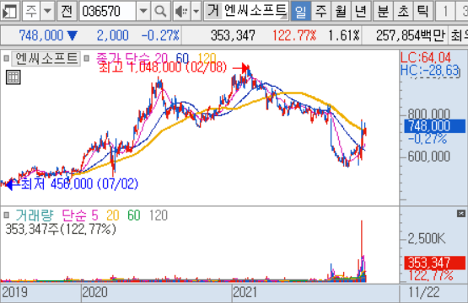468x303 pixels.
Task: Toggle the square before 거래량 indicator
Action: 6,215
